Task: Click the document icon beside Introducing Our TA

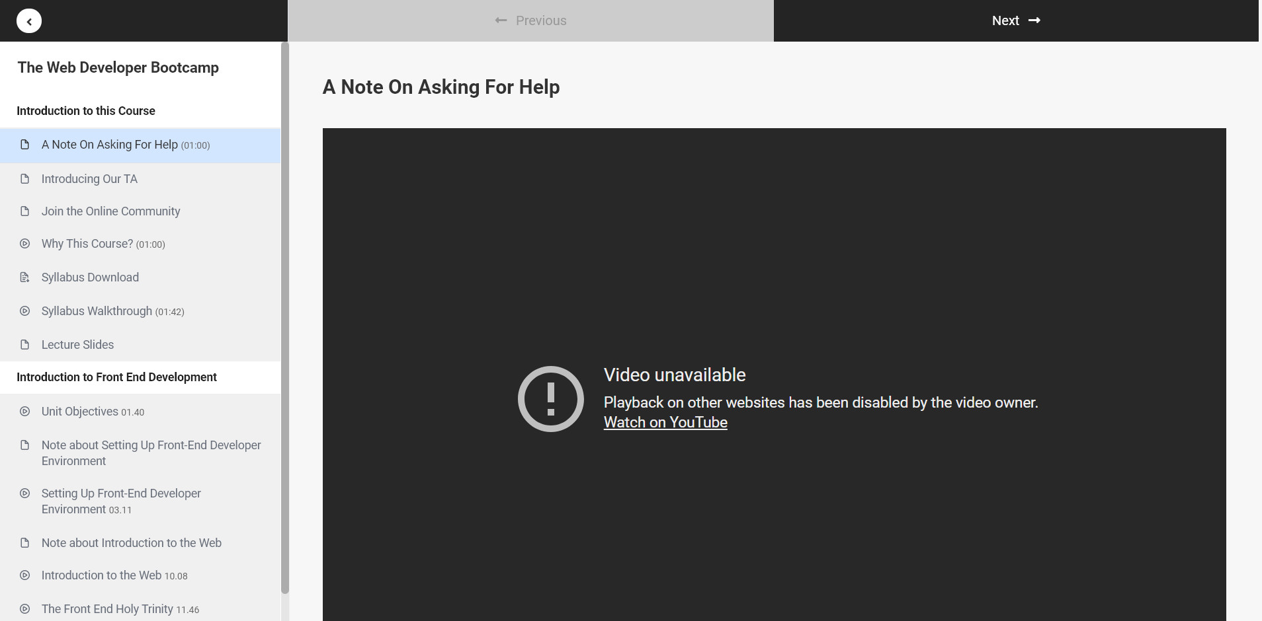Action: tap(25, 179)
